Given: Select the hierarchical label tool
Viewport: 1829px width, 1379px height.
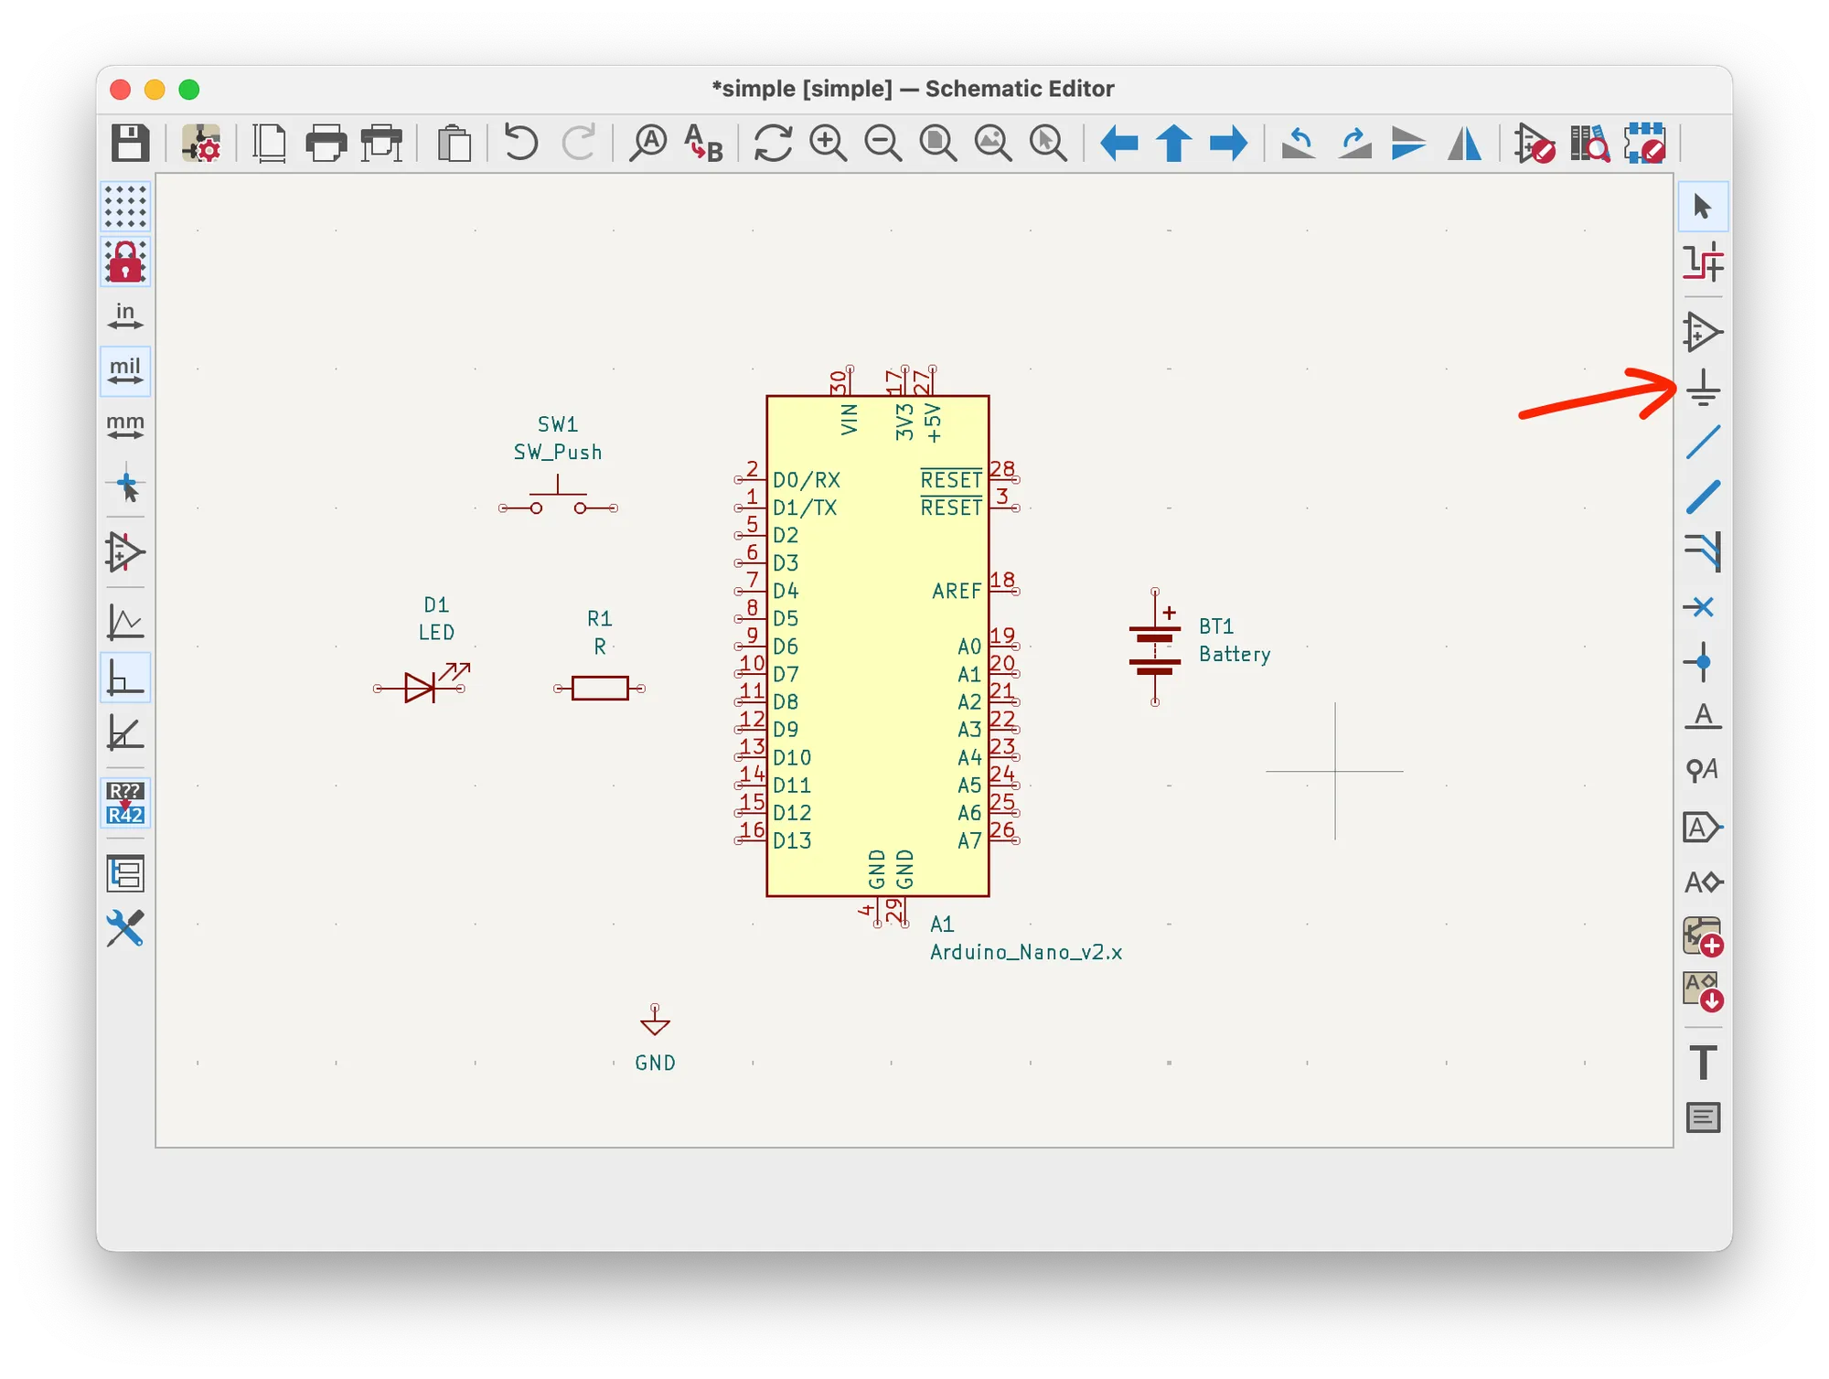Looking at the screenshot, I should pos(1703,882).
